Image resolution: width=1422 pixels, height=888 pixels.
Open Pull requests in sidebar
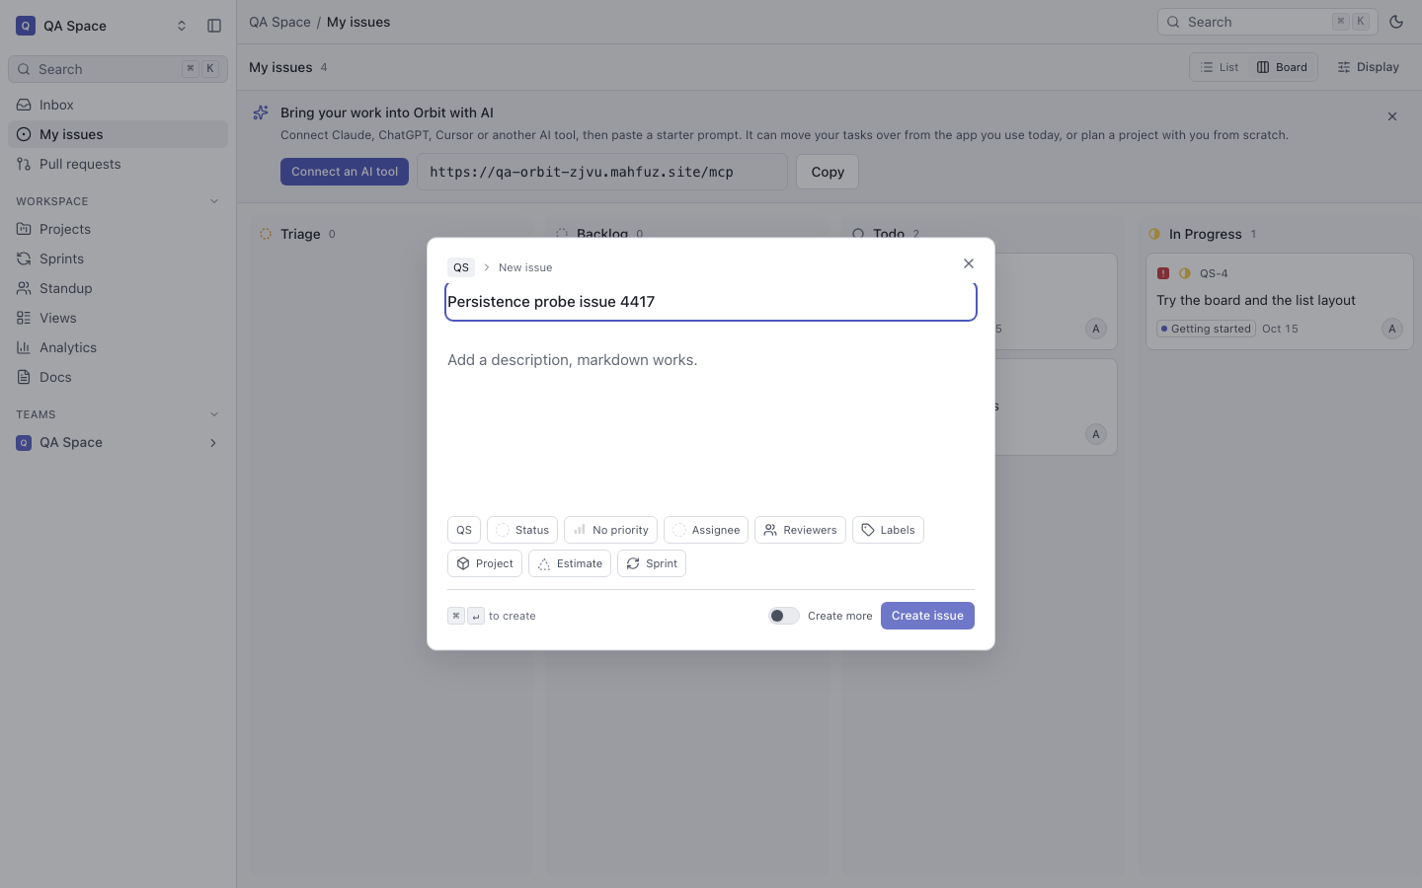118,164
